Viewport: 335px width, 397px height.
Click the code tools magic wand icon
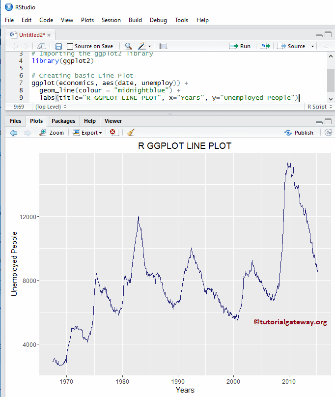point(142,46)
